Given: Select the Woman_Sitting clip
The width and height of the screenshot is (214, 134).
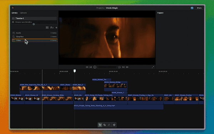Looking at the screenshot, I should point(116,86).
